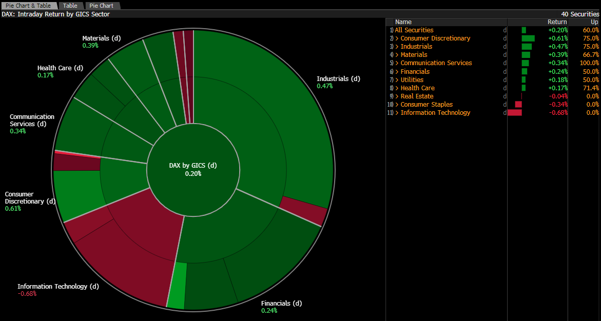Click the DAX by GICS center circle
This screenshot has width=601, height=321.
193,169
